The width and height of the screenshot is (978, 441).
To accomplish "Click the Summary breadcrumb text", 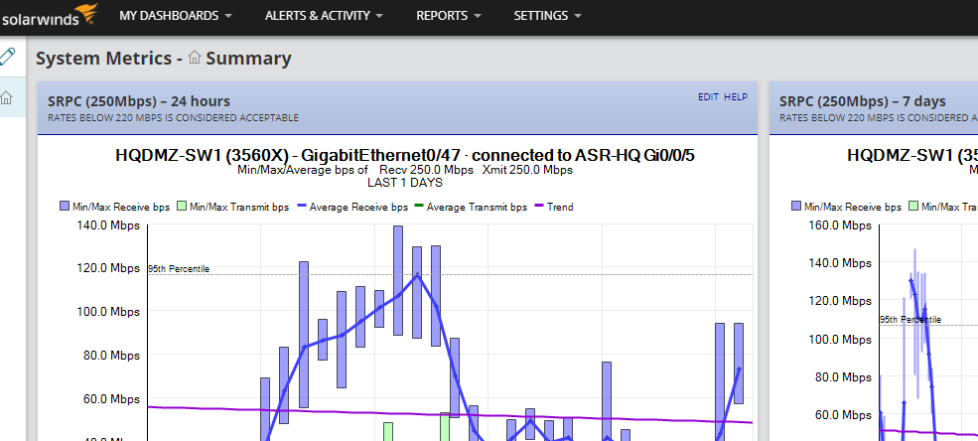I will (x=248, y=58).
